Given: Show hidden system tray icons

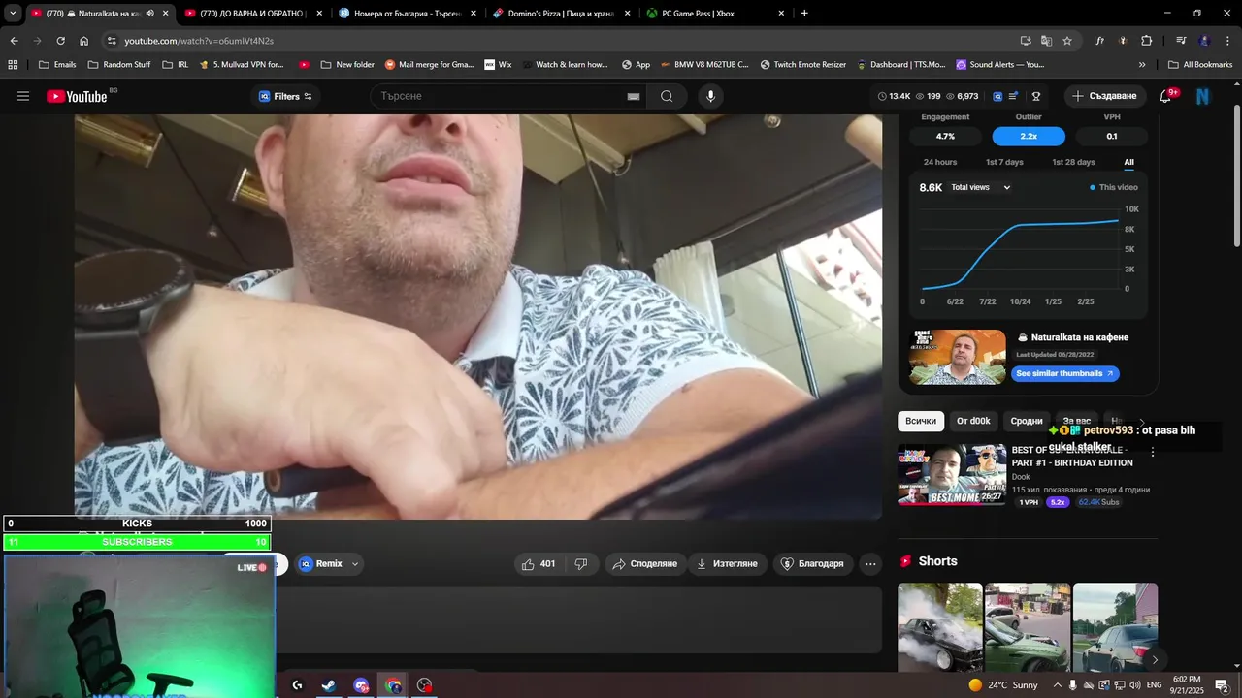Looking at the screenshot, I should pyautogui.click(x=1058, y=685).
